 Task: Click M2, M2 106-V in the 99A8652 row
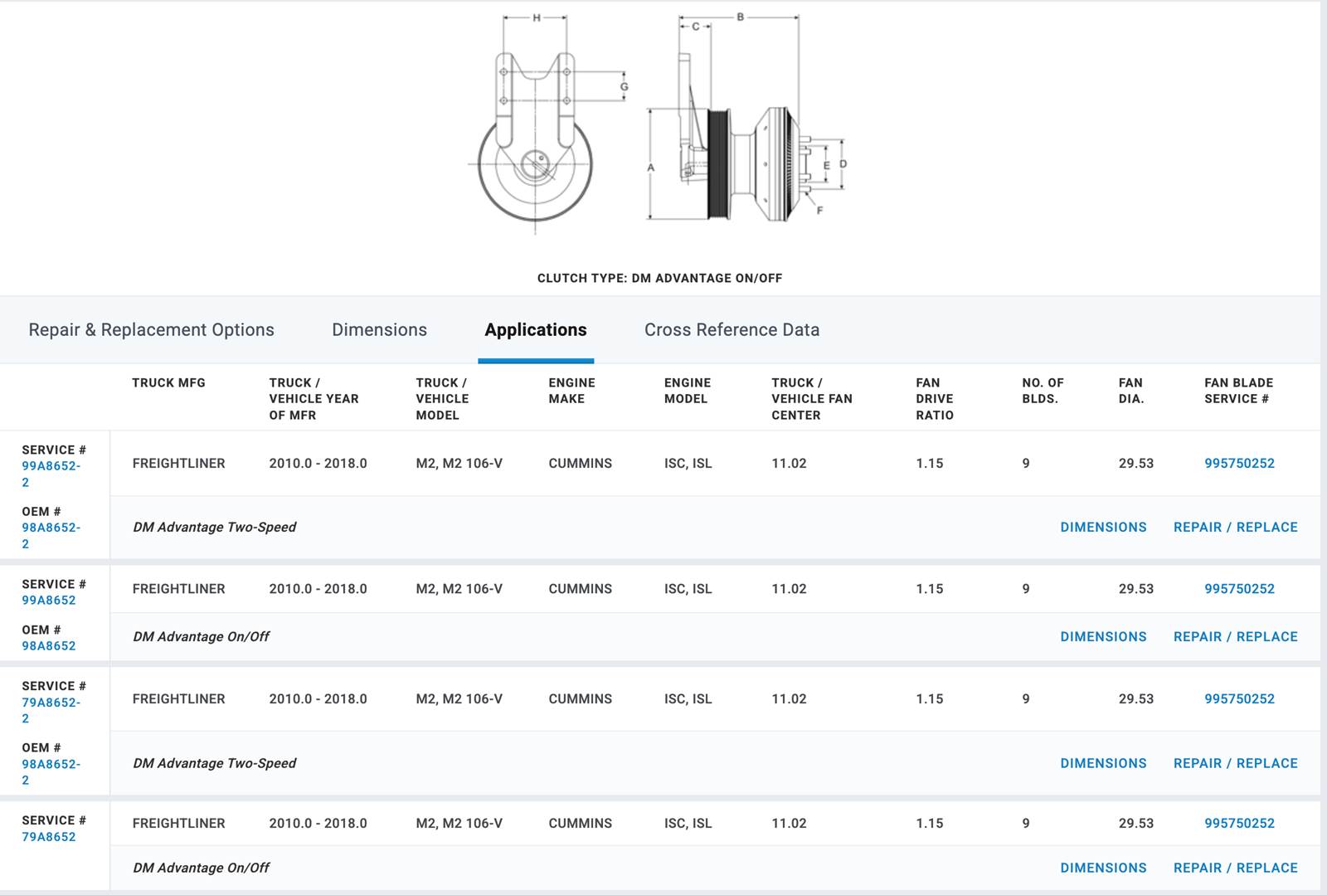pyautogui.click(x=459, y=588)
